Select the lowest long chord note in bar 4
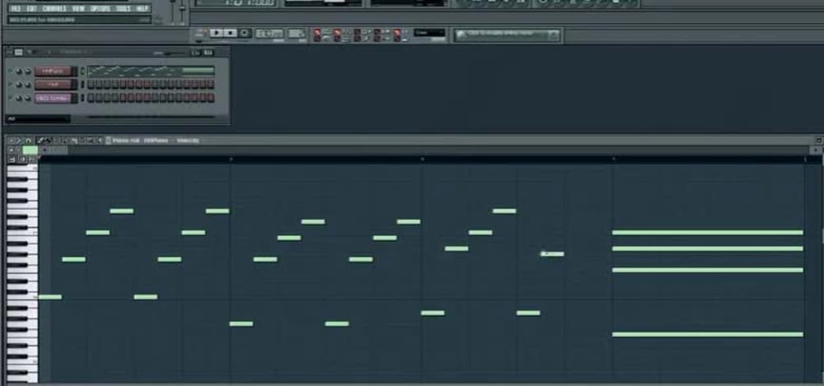Viewport: 824px width, 386px height. coord(708,334)
